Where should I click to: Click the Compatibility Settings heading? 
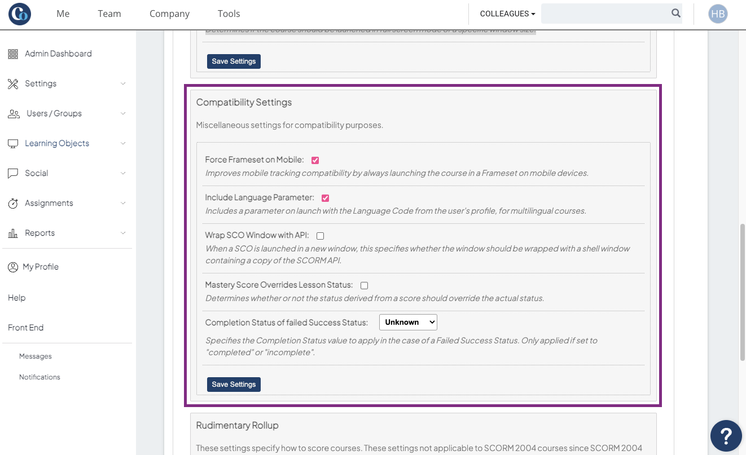[244, 103]
